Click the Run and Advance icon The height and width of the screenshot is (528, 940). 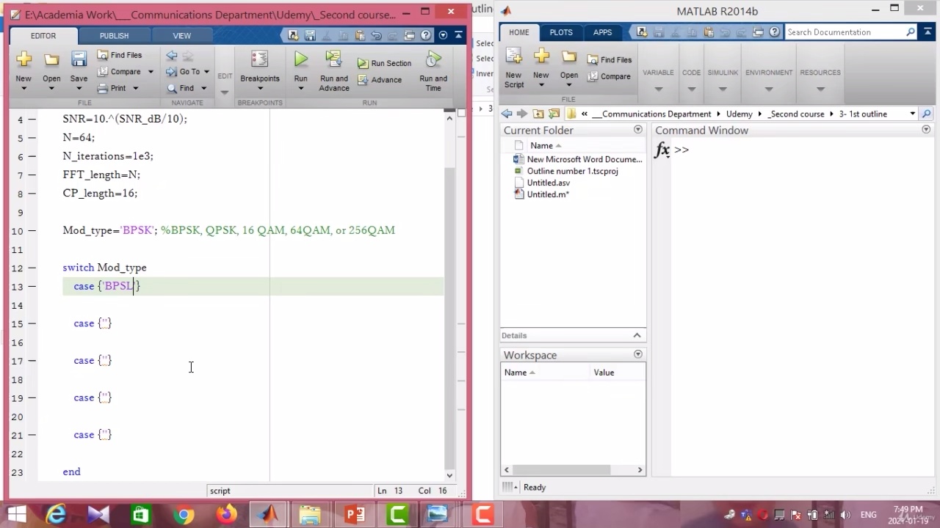coord(333,60)
